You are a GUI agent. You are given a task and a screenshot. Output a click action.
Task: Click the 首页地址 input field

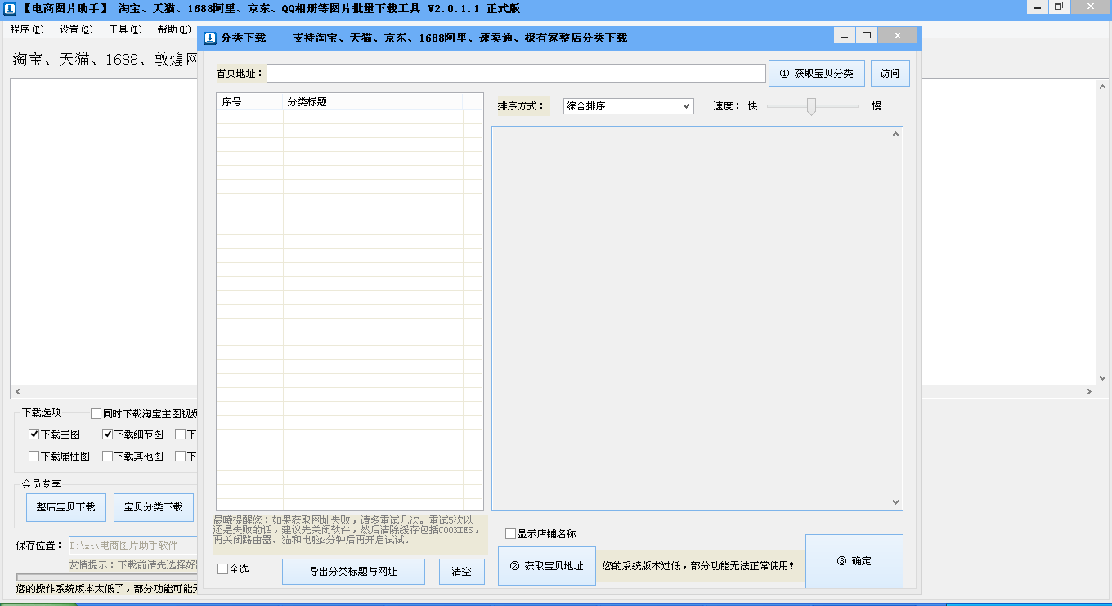[516, 74]
